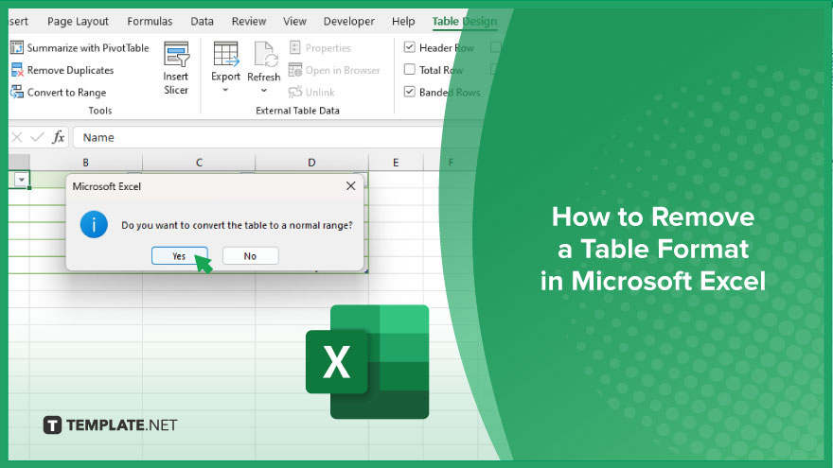The height and width of the screenshot is (468, 833).
Task: Click the Properties icon
Action: coord(294,48)
